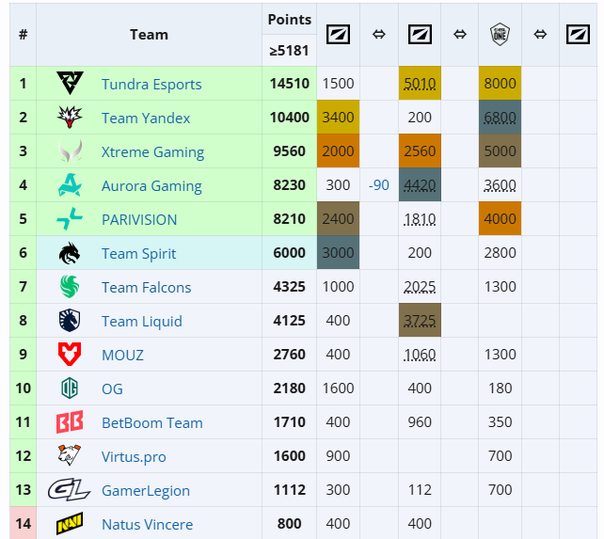Click the underlined 5010 points value
Screen dimensions: 604x539
pos(420,83)
